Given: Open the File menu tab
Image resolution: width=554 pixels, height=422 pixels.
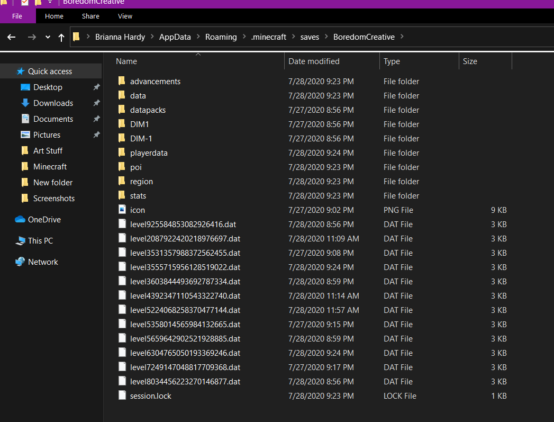Looking at the screenshot, I should point(17,16).
